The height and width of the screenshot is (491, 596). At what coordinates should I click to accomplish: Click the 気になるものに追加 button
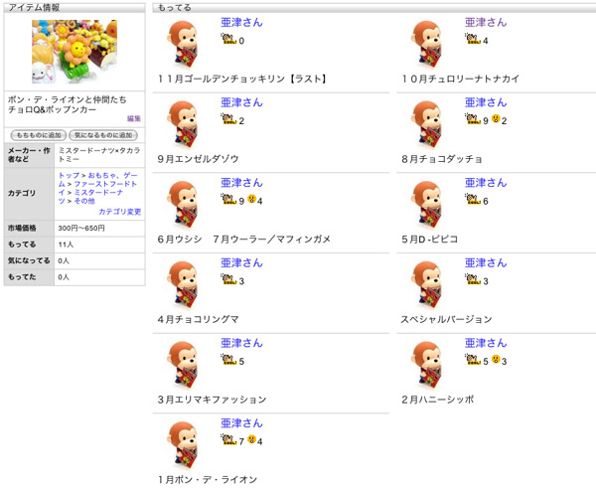[103, 135]
